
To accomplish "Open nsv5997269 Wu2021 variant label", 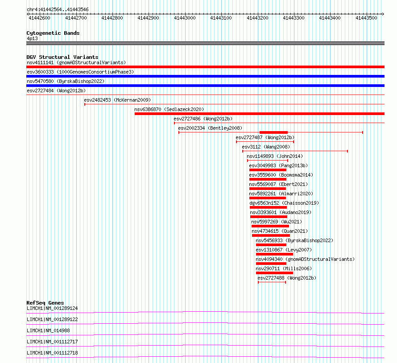I will pyautogui.click(x=277, y=222).
